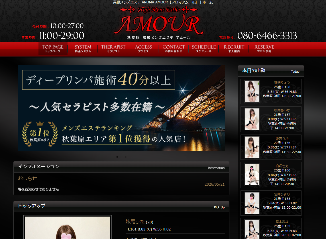Select the second banner slider dot
This screenshot has width=326, height=239.
click(126, 157)
